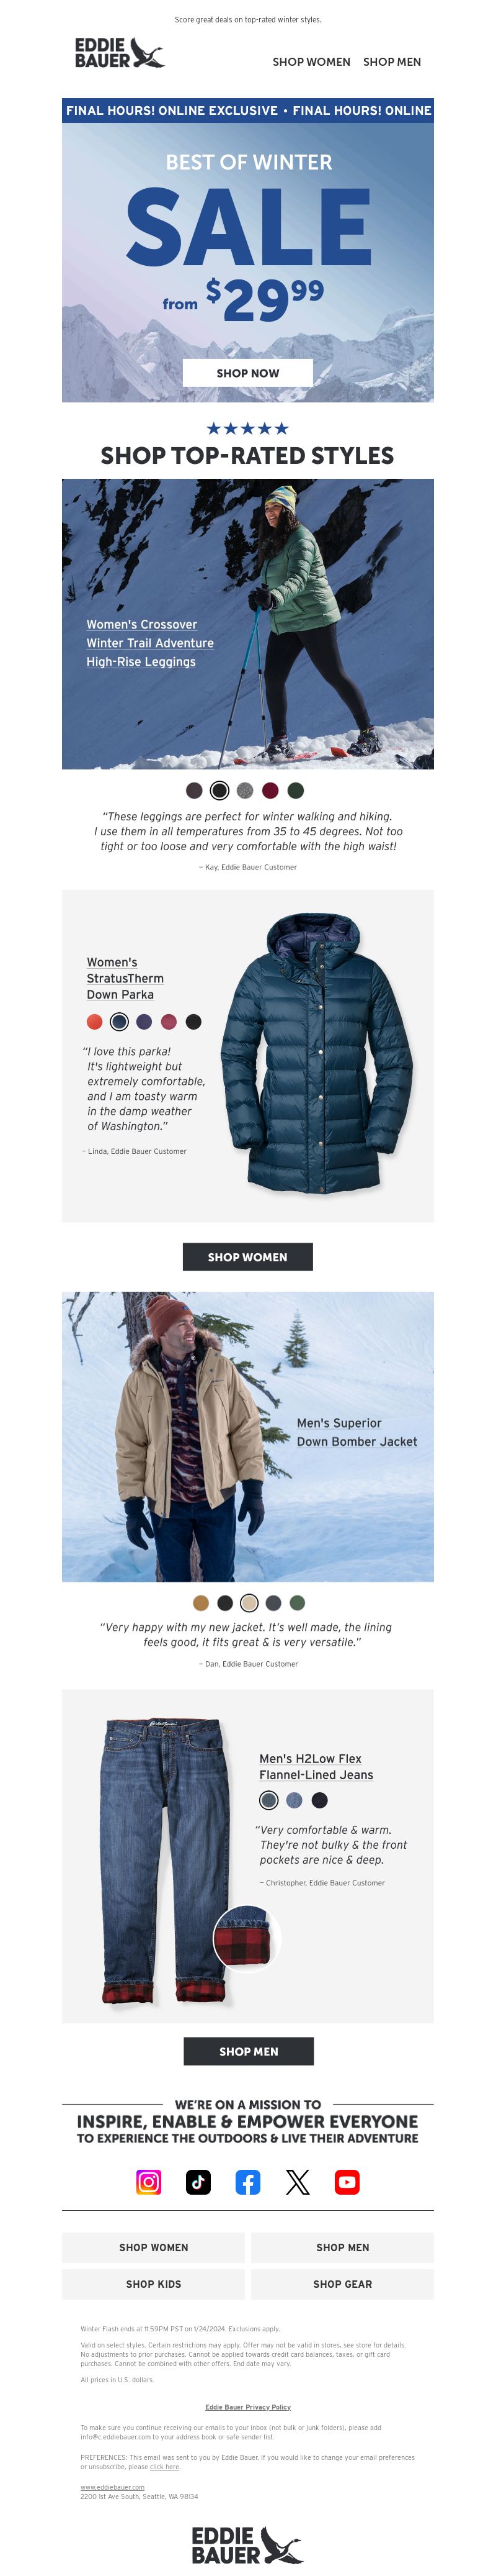The height and width of the screenshot is (2576, 496).
Task: Select the SHOP GEAR footer tile
Action: [x=342, y=2284]
